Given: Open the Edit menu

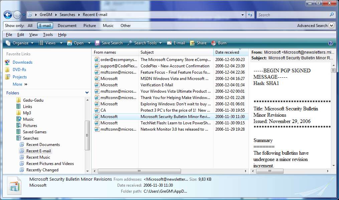Looking at the screenshot, I should tap(20, 35).
